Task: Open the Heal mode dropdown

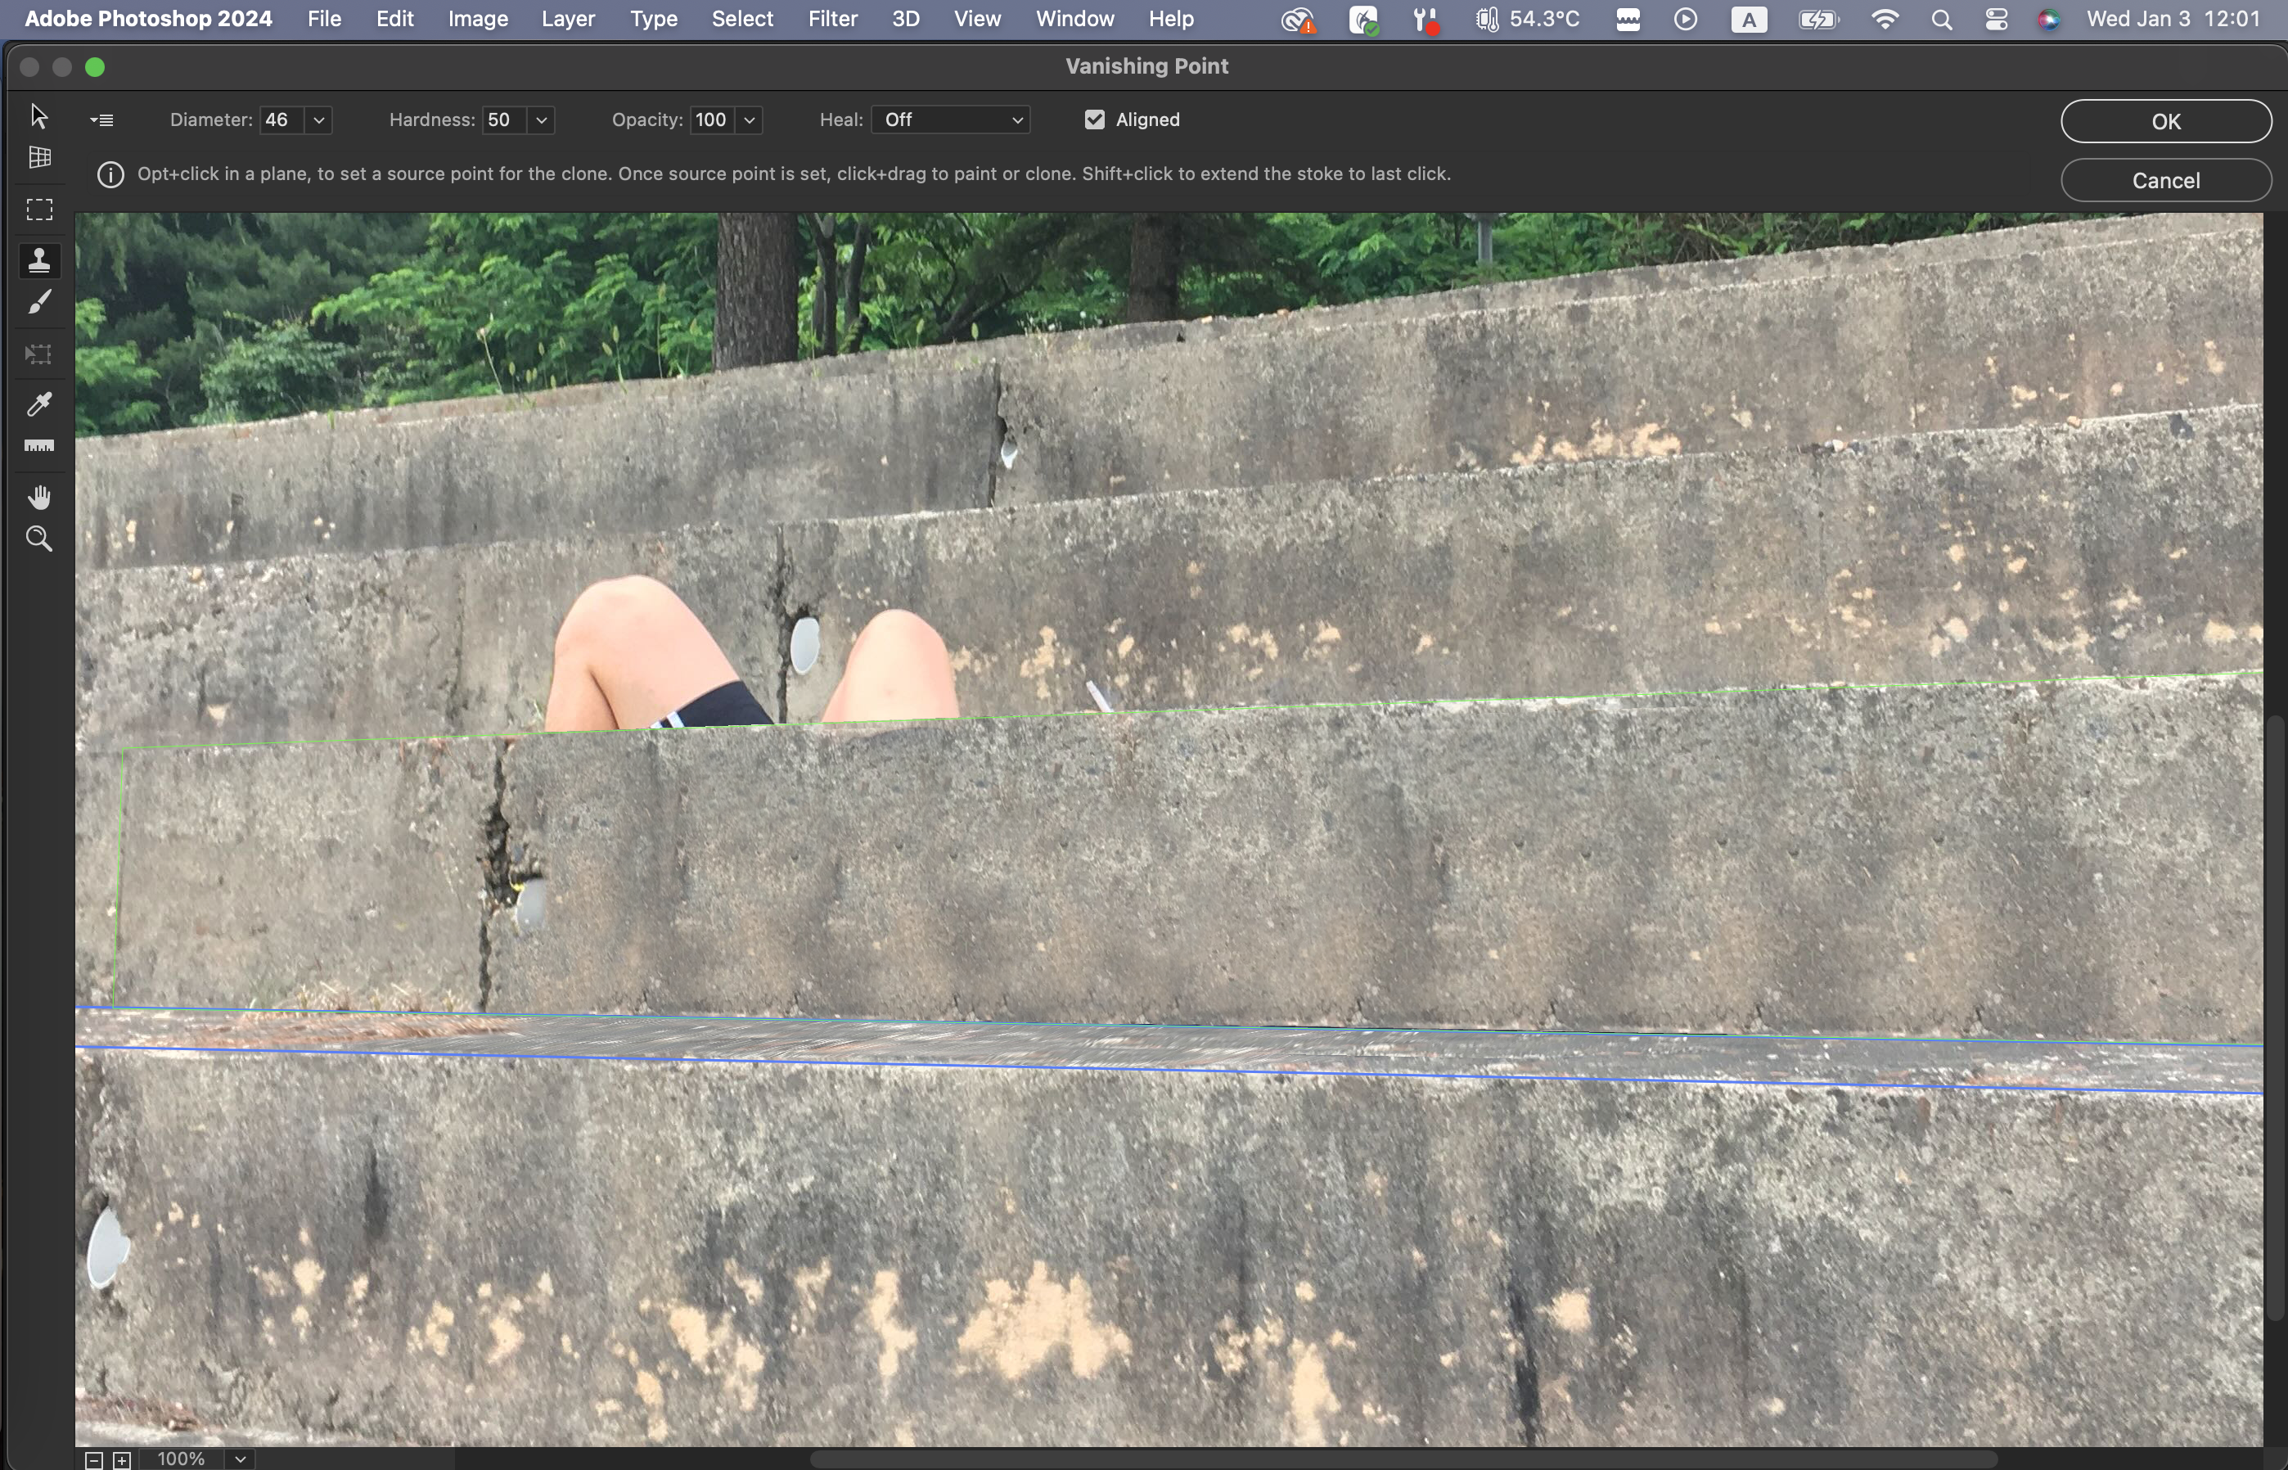Action: [950, 119]
